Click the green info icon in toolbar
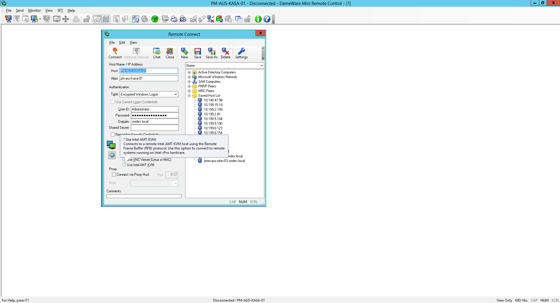 coord(258,19)
